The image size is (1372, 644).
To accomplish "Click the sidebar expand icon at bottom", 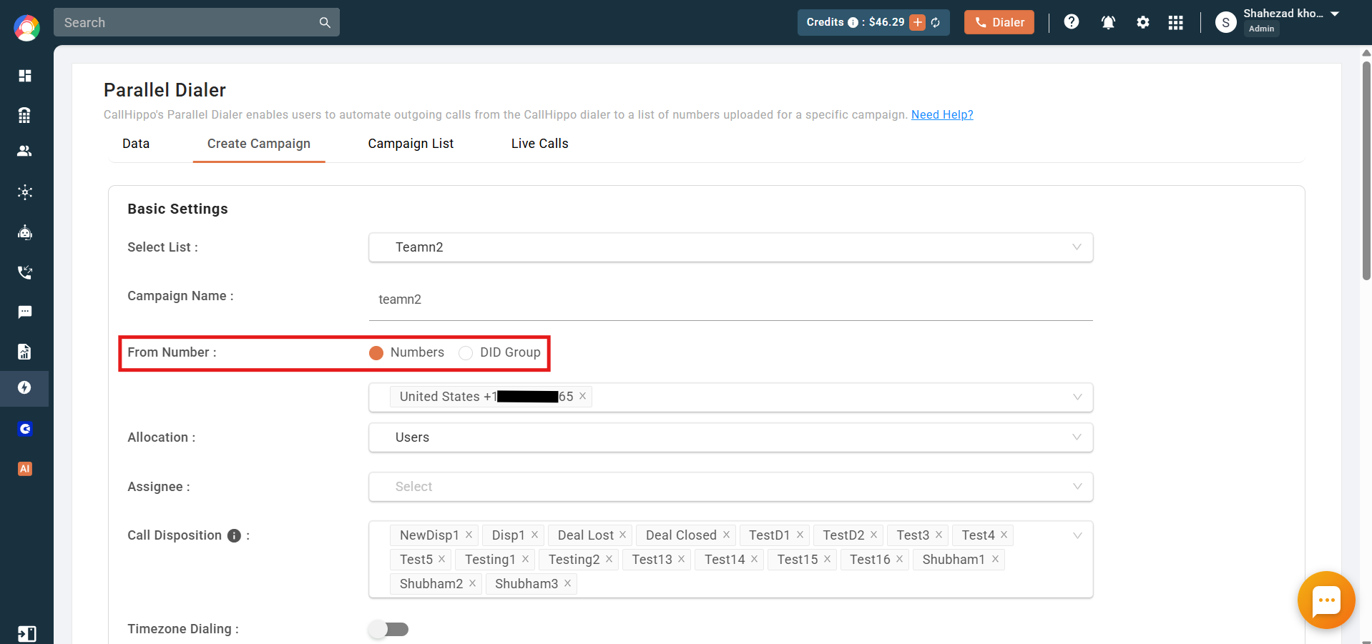I will click(x=26, y=634).
